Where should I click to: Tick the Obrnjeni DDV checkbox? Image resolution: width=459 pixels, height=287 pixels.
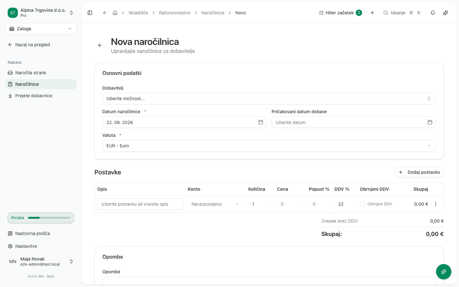coord(362,204)
